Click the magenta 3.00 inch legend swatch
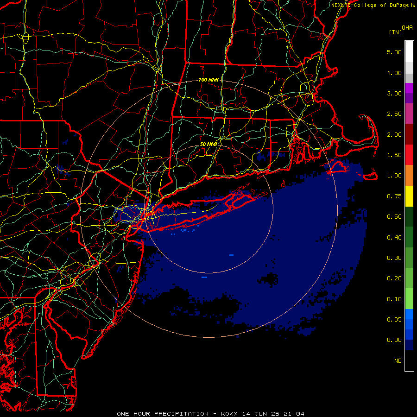 point(409,88)
